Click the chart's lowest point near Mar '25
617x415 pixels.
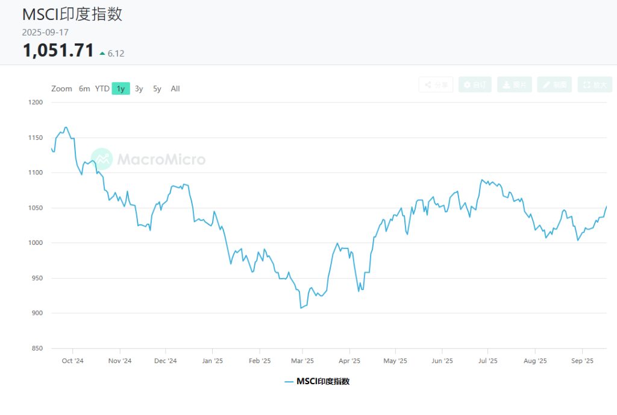click(x=301, y=308)
